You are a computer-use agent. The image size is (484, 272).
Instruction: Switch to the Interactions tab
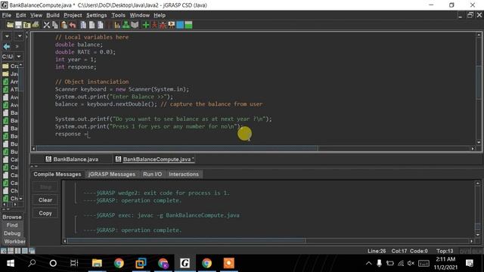(184, 175)
